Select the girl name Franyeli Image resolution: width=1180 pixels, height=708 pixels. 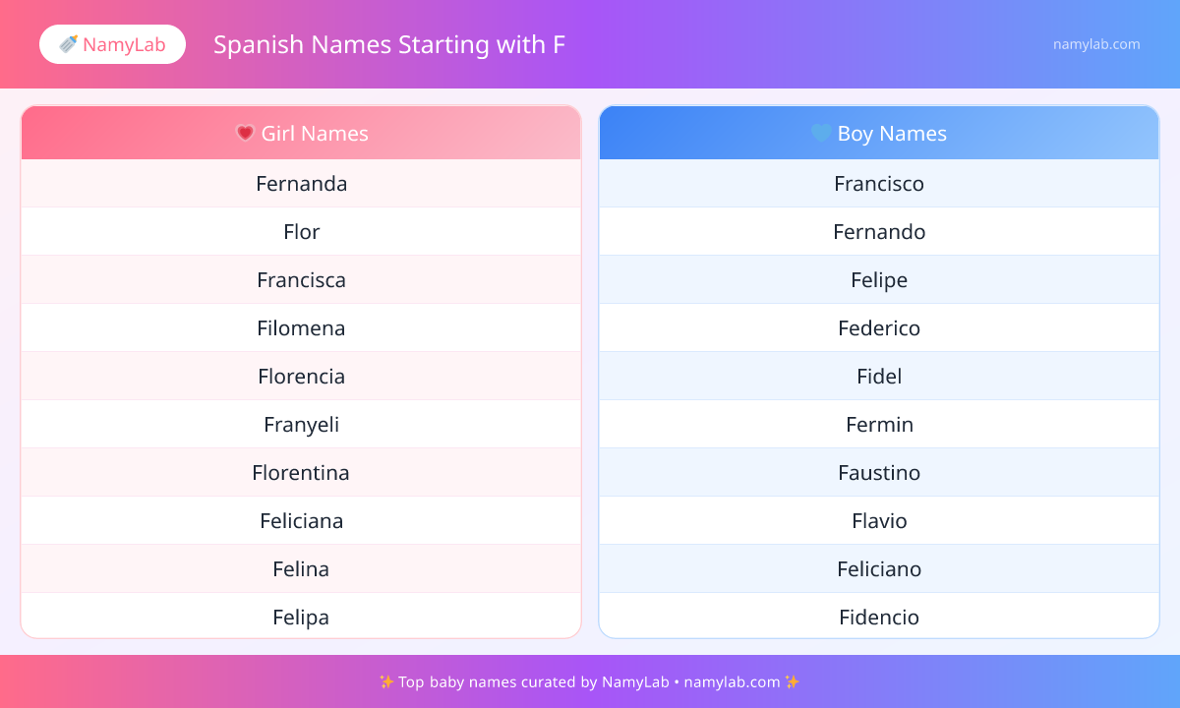pos(301,425)
